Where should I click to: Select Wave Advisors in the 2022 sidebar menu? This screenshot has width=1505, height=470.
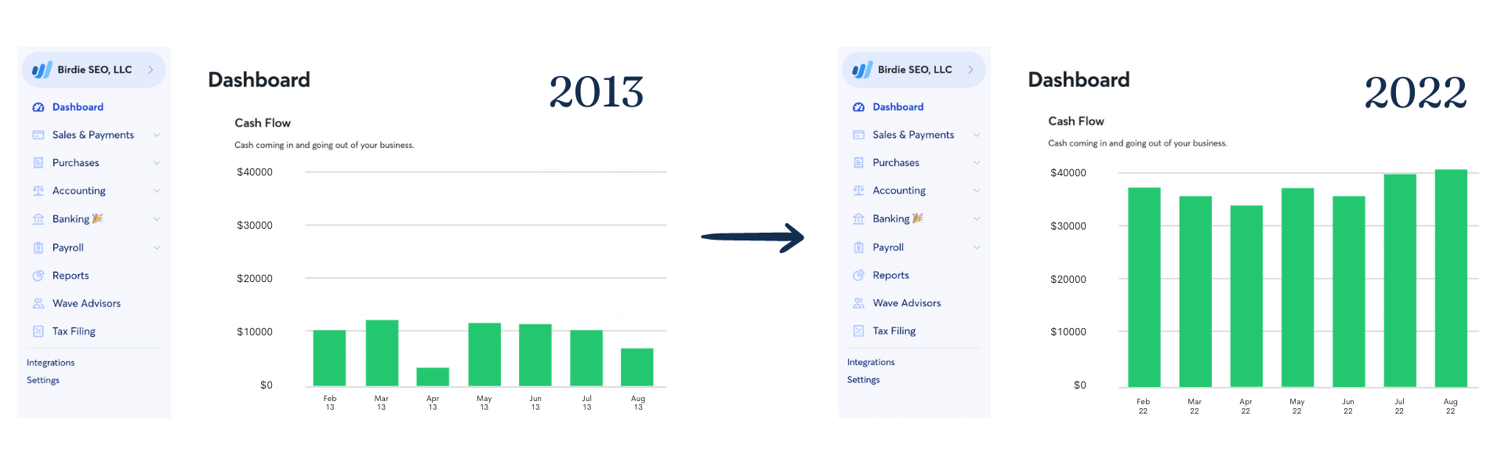(x=906, y=303)
